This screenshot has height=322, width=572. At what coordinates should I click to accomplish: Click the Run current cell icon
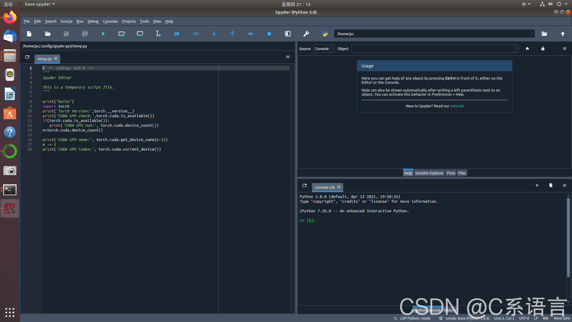[x=122, y=34]
